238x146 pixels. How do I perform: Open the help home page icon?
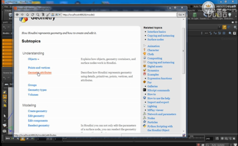[27, 15]
